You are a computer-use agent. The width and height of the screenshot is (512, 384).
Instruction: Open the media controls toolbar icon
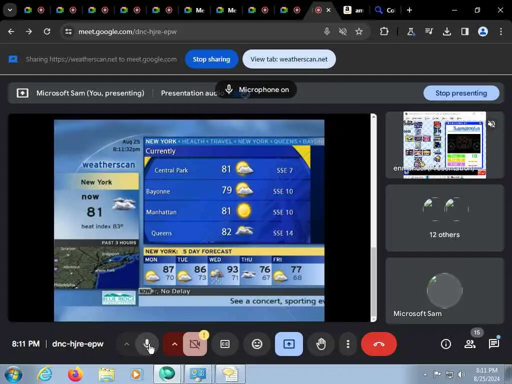(x=428, y=31)
